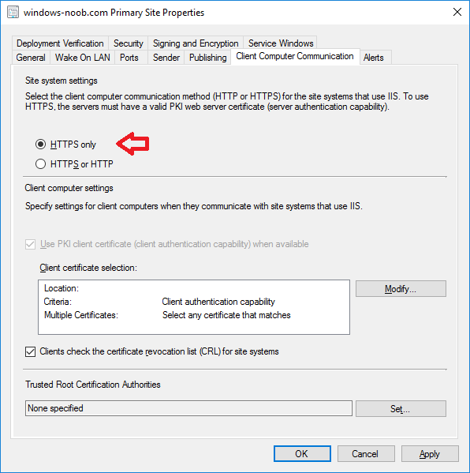This screenshot has height=473, width=470.
Task: Toggle Use PKI client certificate checkbox
Action: pos(30,244)
